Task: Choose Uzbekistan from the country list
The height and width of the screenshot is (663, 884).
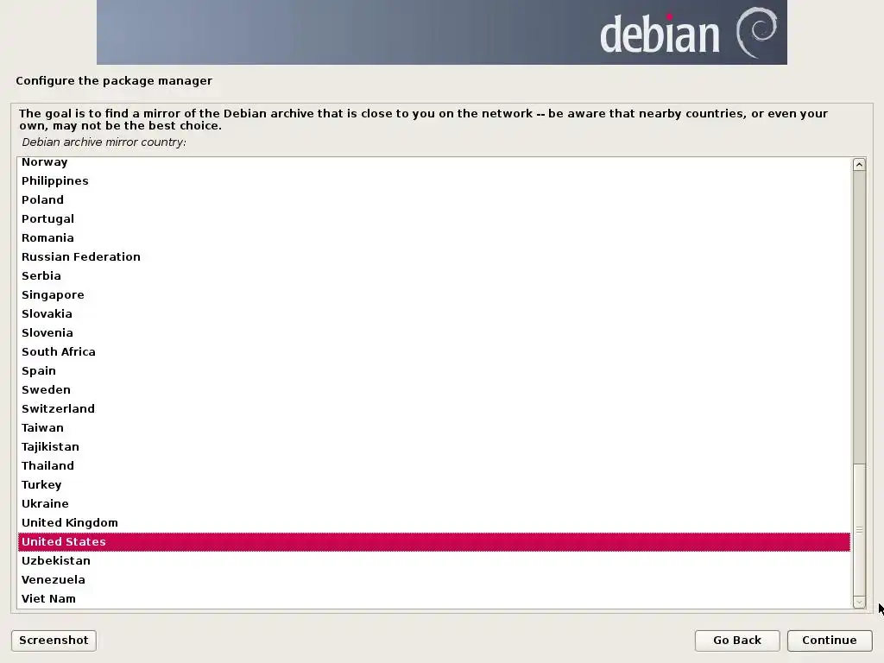Action: click(x=433, y=561)
